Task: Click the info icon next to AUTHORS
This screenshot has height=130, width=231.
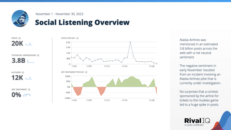Action: coord(23,73)
